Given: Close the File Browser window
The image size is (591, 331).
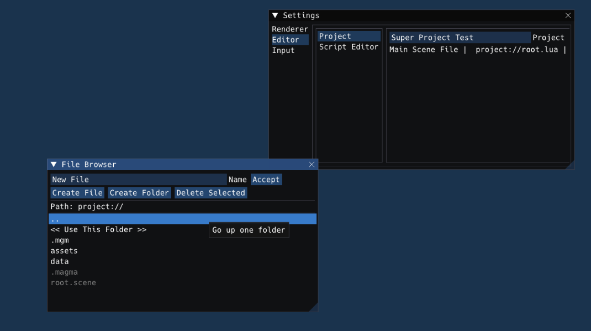Looking at the screenshot, I should [x=312, y=164].
